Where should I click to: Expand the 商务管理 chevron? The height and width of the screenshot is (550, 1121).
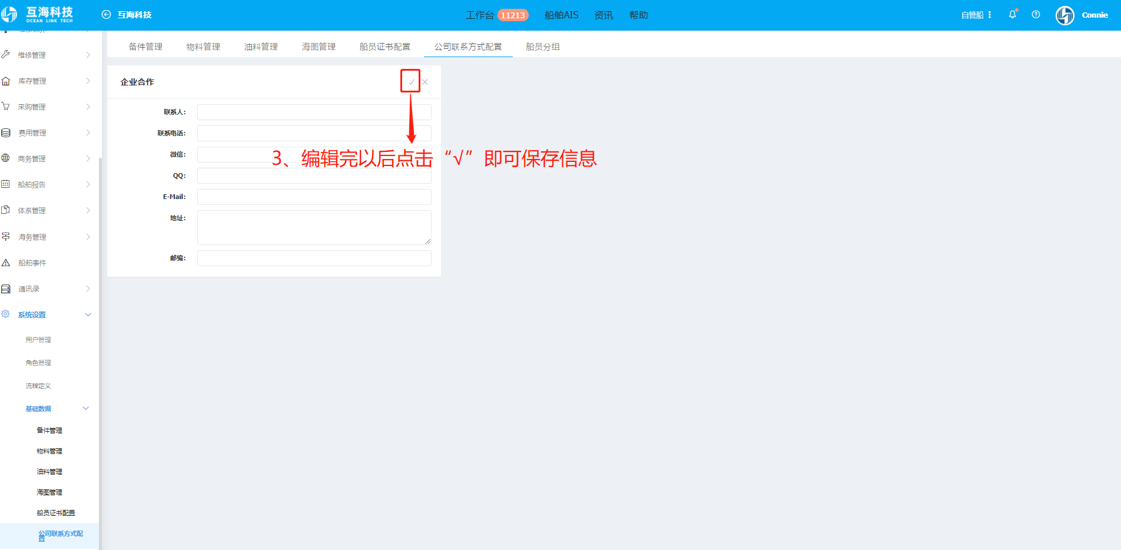(x=88, y=158)
